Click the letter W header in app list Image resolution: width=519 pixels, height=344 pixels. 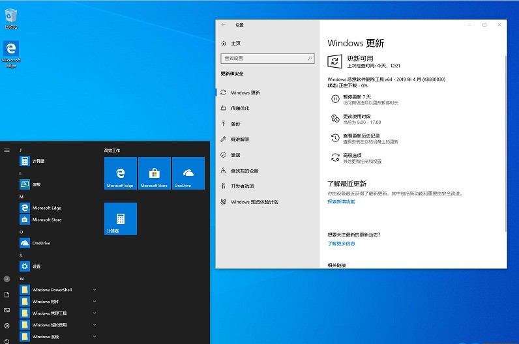pos(22,279)
